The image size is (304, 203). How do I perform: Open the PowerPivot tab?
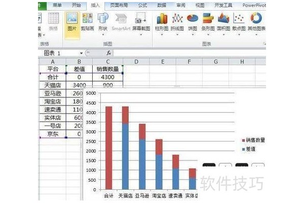tap(254, 5)
